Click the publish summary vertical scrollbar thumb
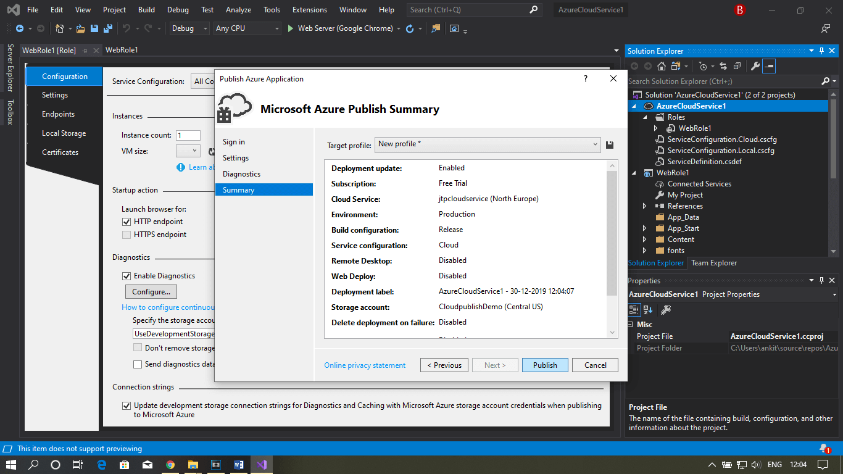This screenshot has height=474, width=843. click(612, 233)
